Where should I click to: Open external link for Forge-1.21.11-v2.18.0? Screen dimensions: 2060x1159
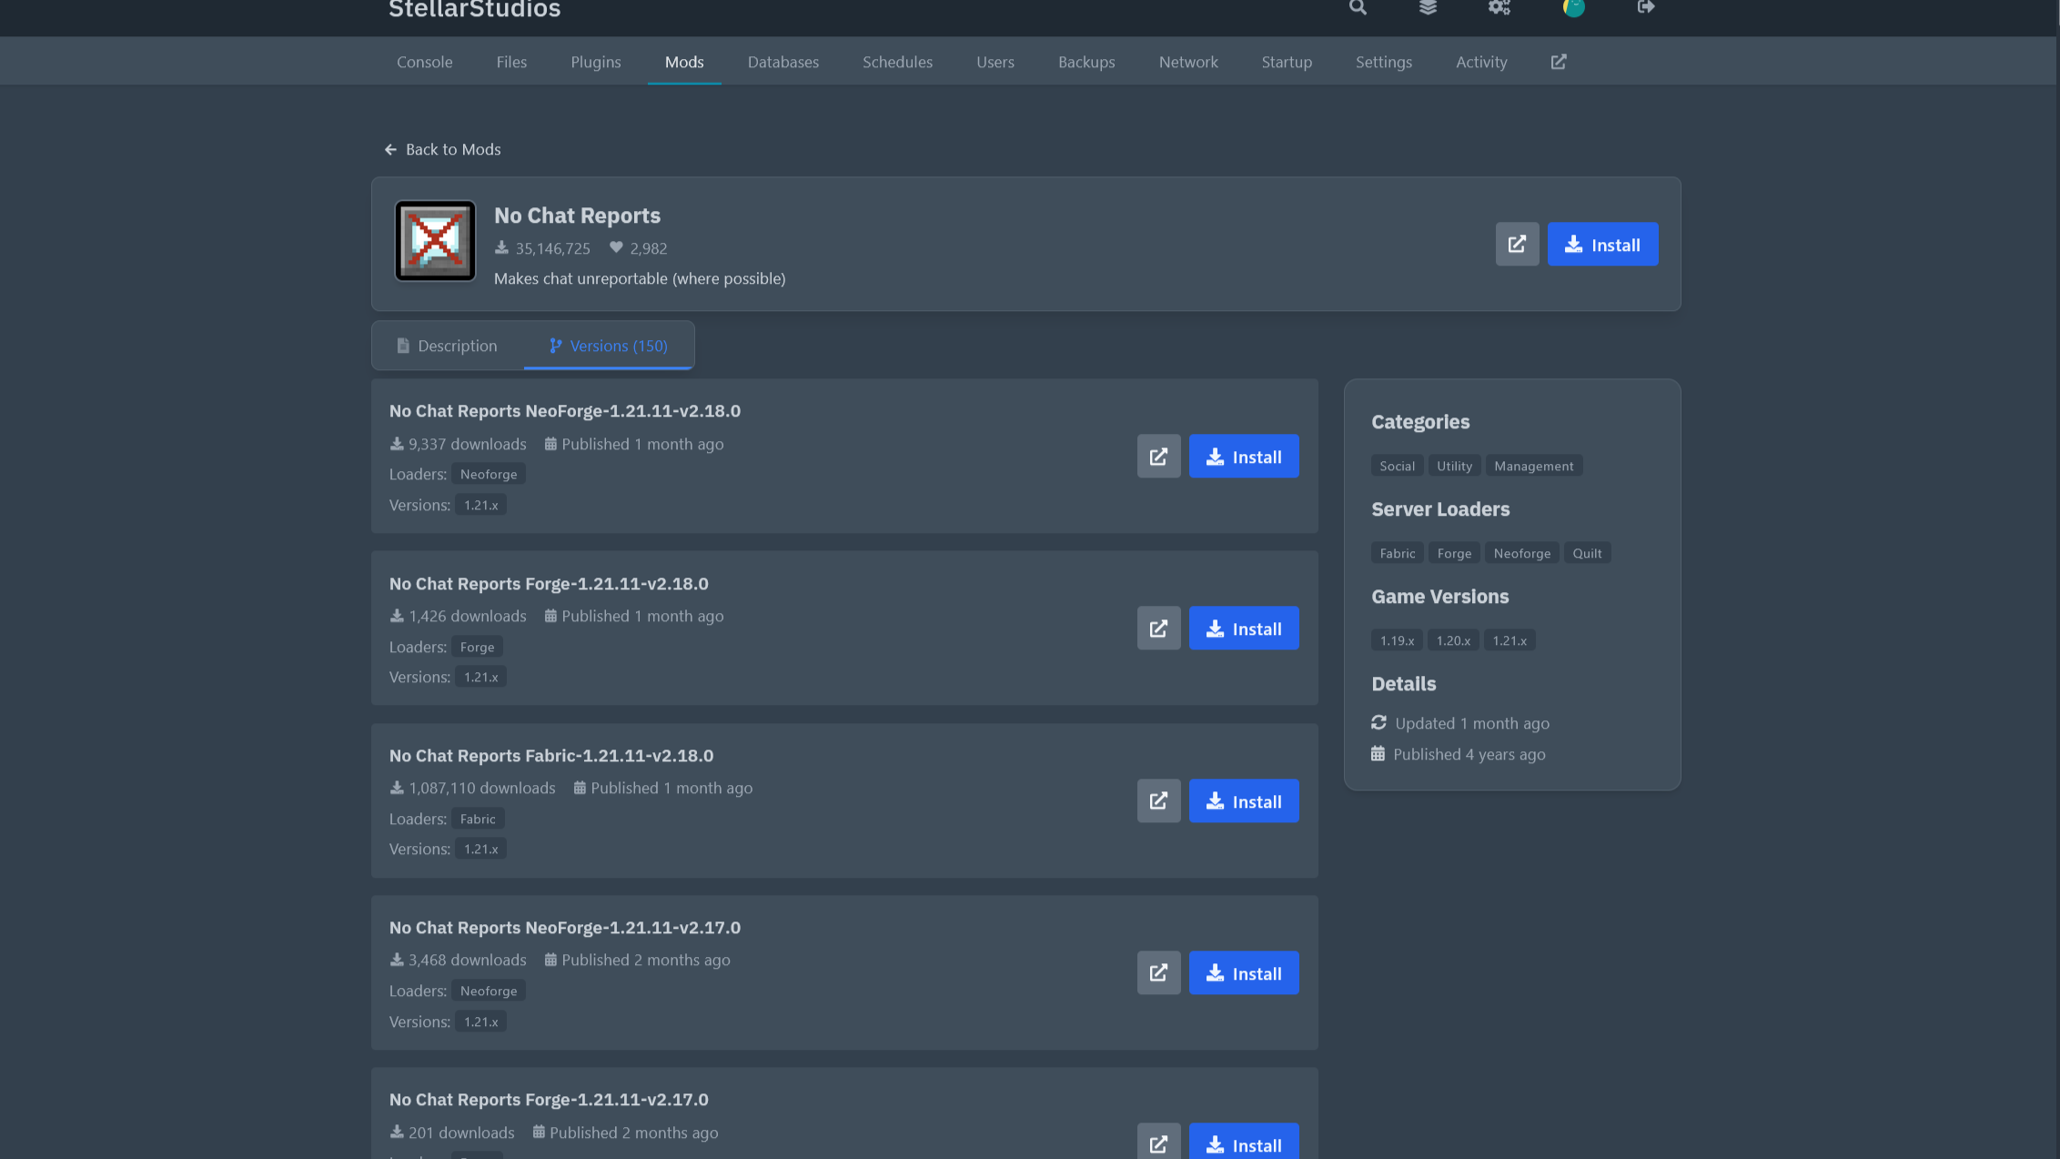[x=1158, y=629]
